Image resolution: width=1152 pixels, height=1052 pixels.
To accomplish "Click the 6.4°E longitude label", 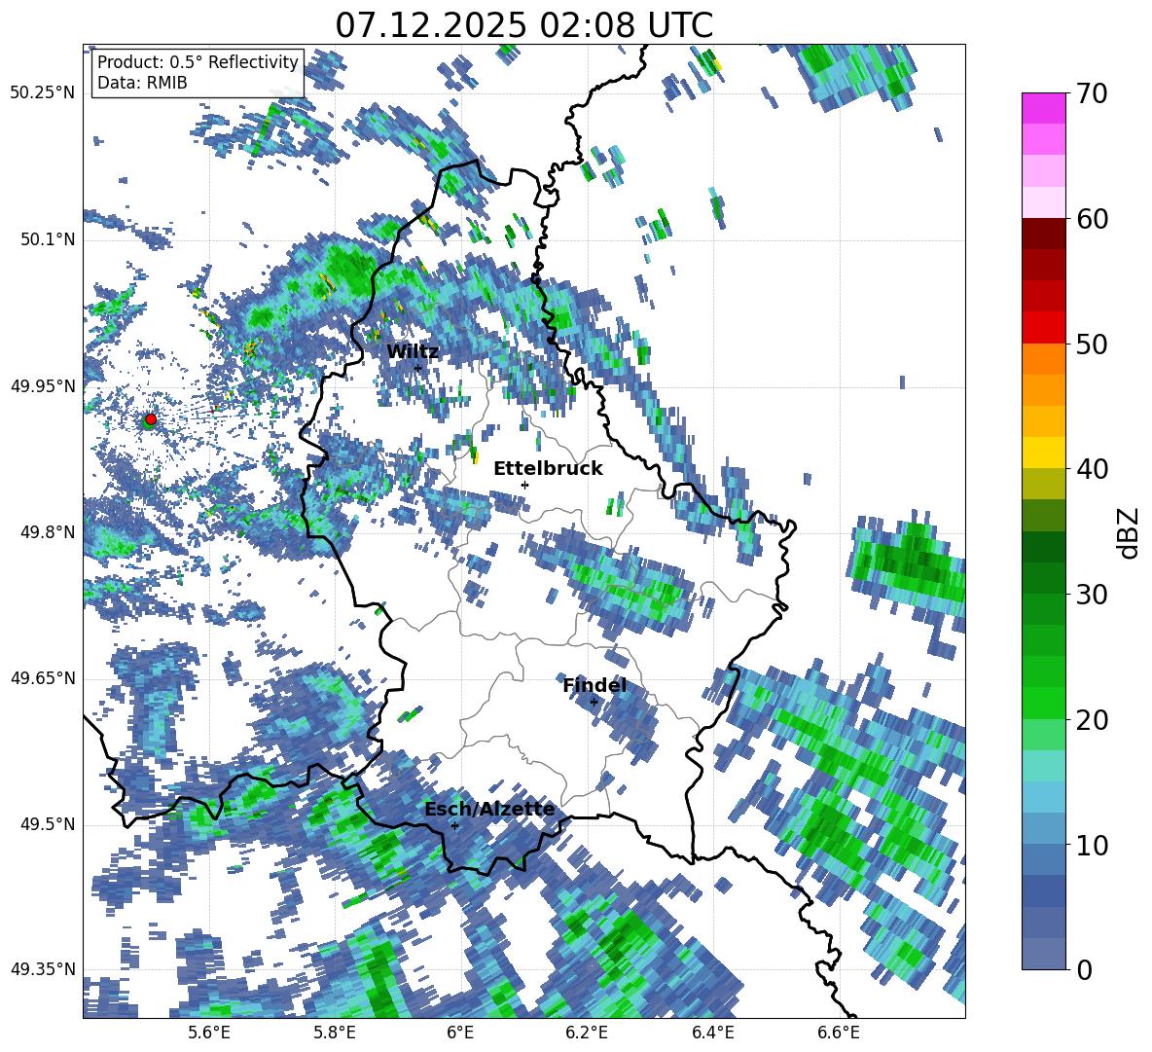I will [x=712, y=1034].
